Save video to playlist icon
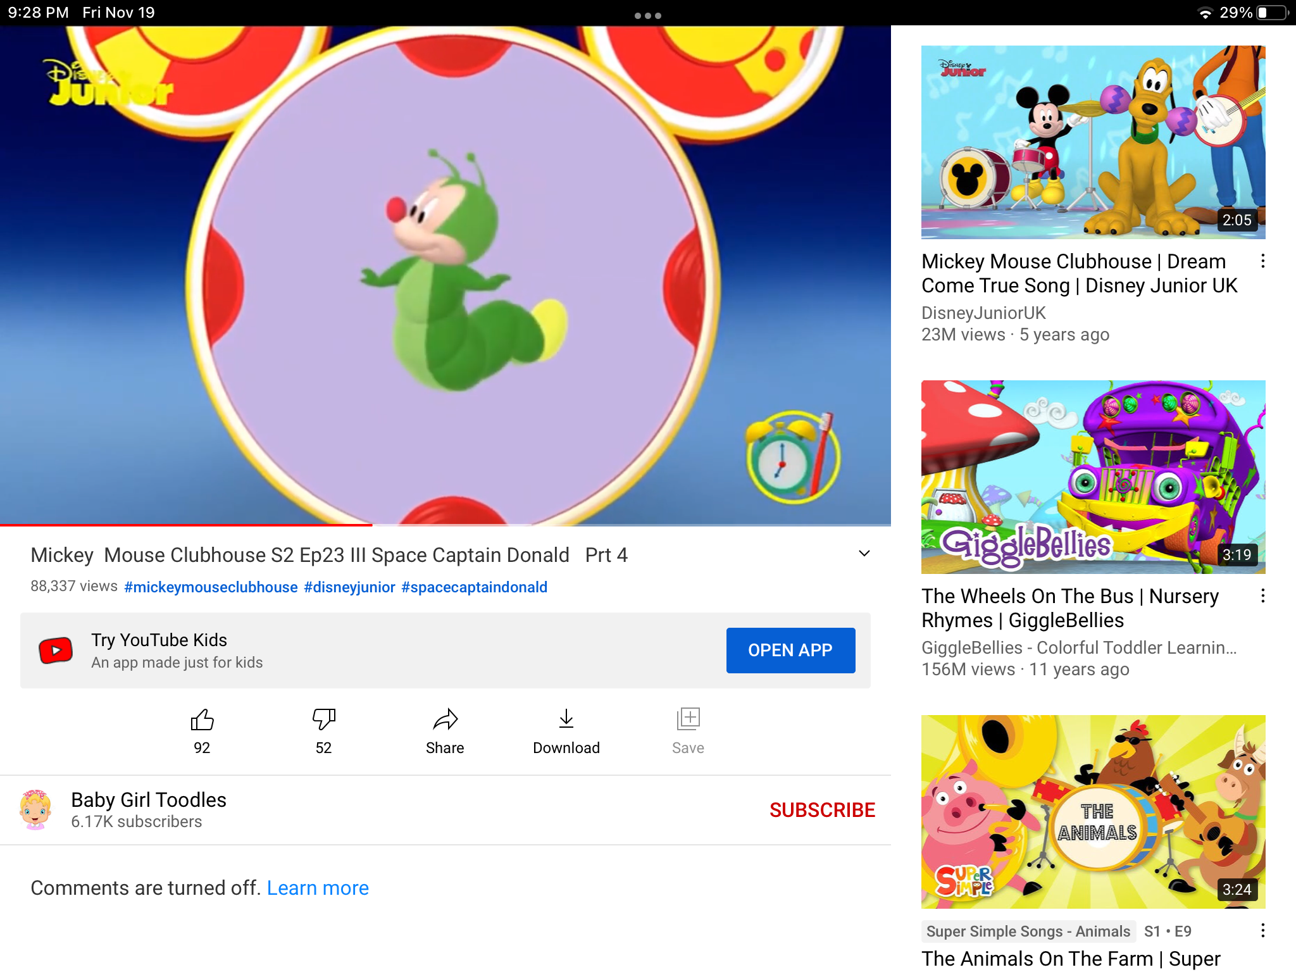1296x972 pixels. point(688,720)
